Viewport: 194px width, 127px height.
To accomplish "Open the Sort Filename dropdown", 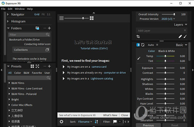I will [85, 122].
